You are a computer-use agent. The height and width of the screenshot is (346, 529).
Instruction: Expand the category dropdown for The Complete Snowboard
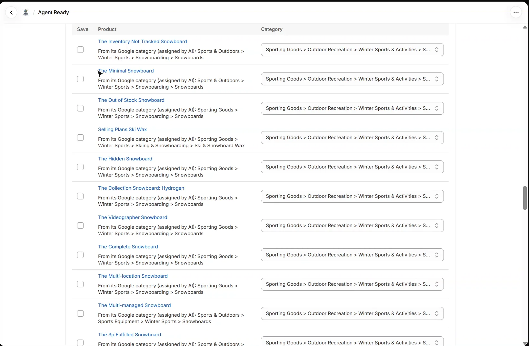(352, 255)
